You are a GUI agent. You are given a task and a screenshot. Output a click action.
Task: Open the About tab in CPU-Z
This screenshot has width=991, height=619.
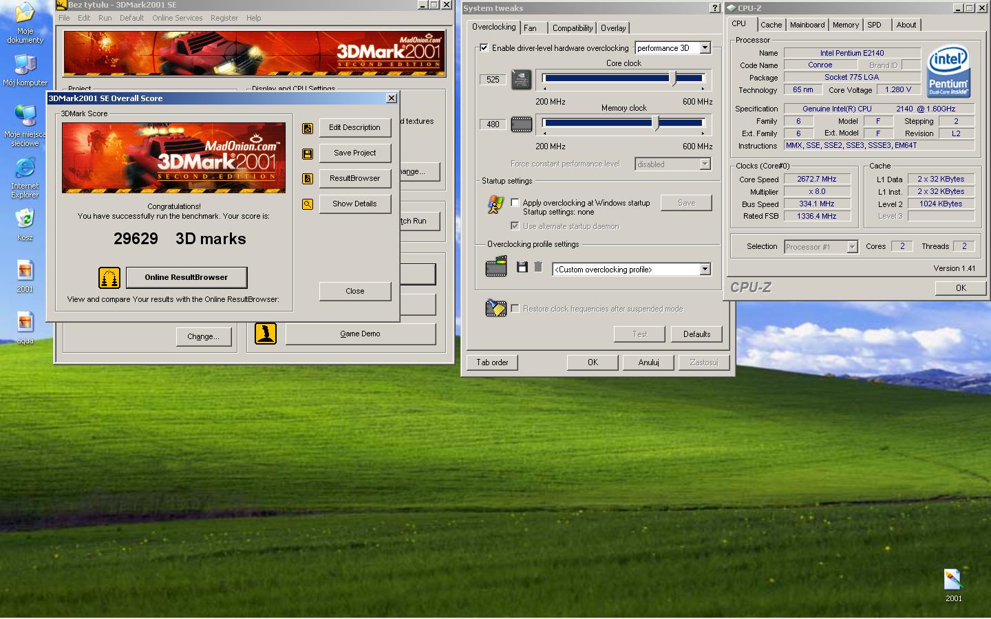(x=906, y=25)
